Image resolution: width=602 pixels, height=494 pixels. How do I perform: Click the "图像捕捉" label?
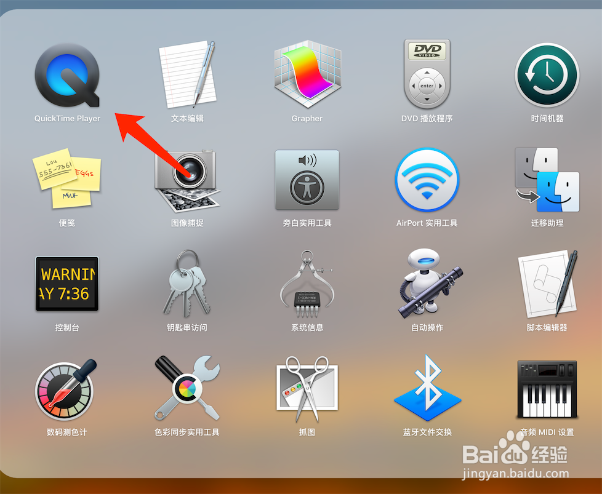(187, 223)
